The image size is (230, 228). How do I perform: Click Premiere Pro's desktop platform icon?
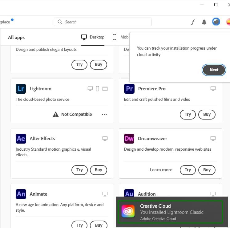pyautogui.click(x=213, y=89)
